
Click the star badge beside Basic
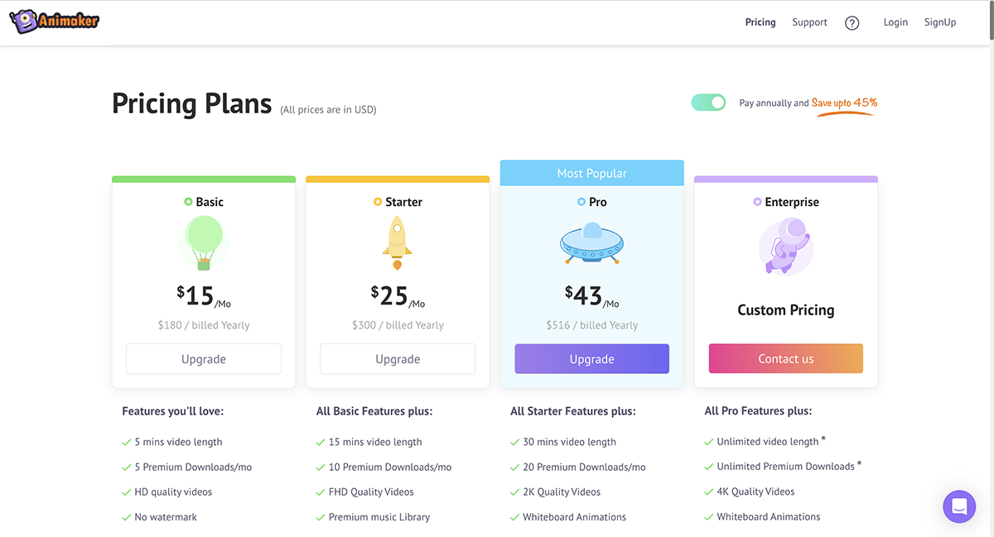188,202
